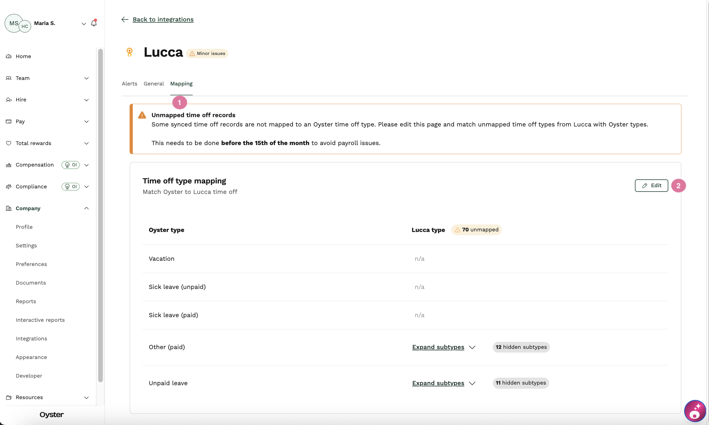Click the back arrow icon

pyautogui.click(x=125, y=19)
